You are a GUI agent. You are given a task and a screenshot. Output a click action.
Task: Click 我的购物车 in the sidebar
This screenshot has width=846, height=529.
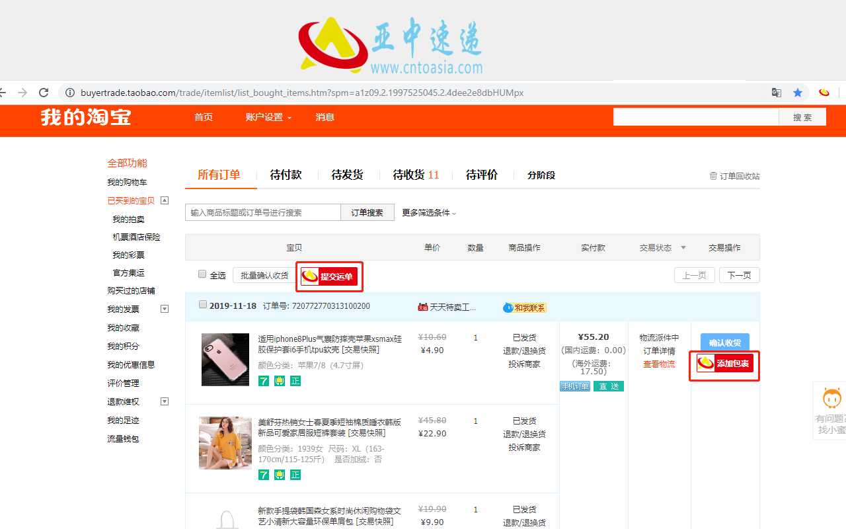tap(127, 182)
